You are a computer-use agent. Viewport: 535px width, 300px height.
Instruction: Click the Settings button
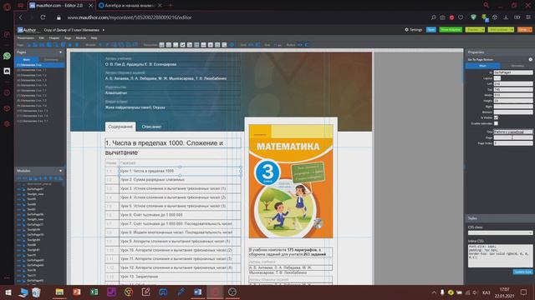[x=413, y=30]
